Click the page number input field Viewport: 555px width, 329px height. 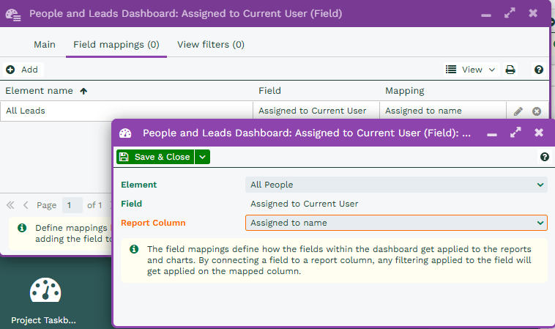pos(72,205)
